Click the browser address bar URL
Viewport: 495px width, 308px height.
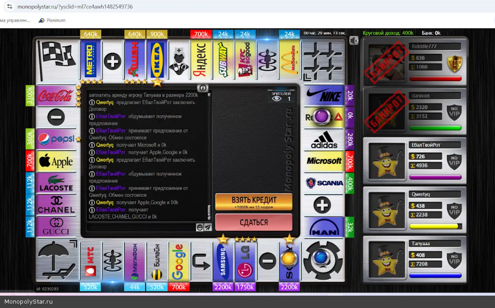coord(75,7)
